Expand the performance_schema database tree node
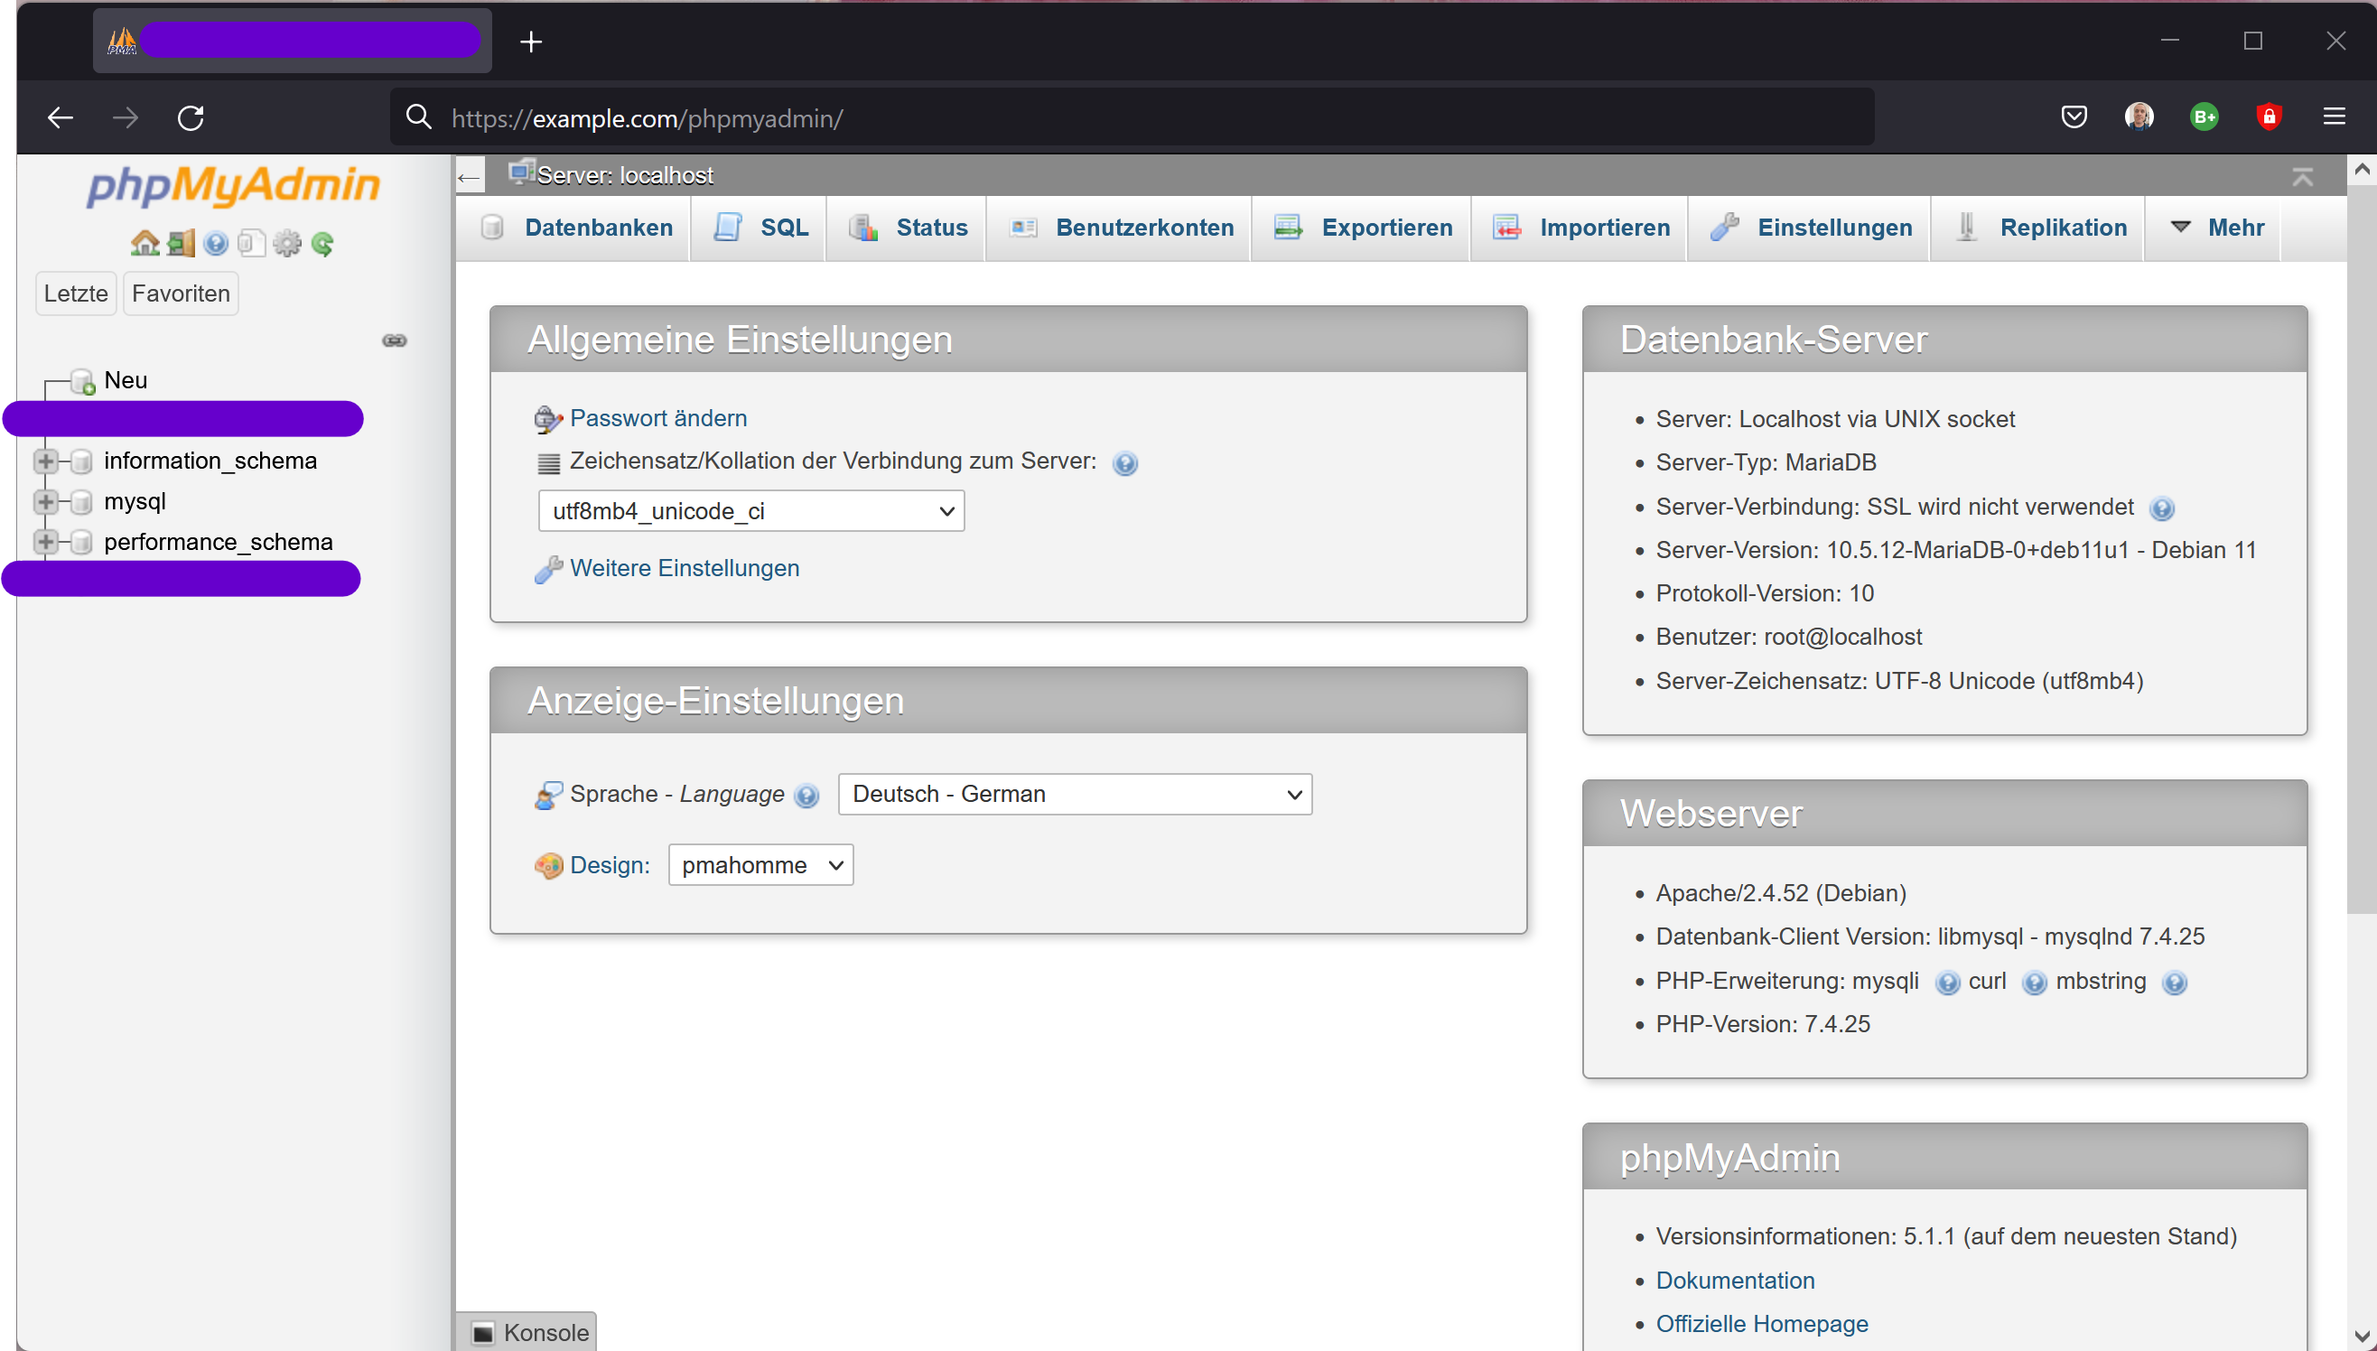2377x1351 pixels. point(44,542)
